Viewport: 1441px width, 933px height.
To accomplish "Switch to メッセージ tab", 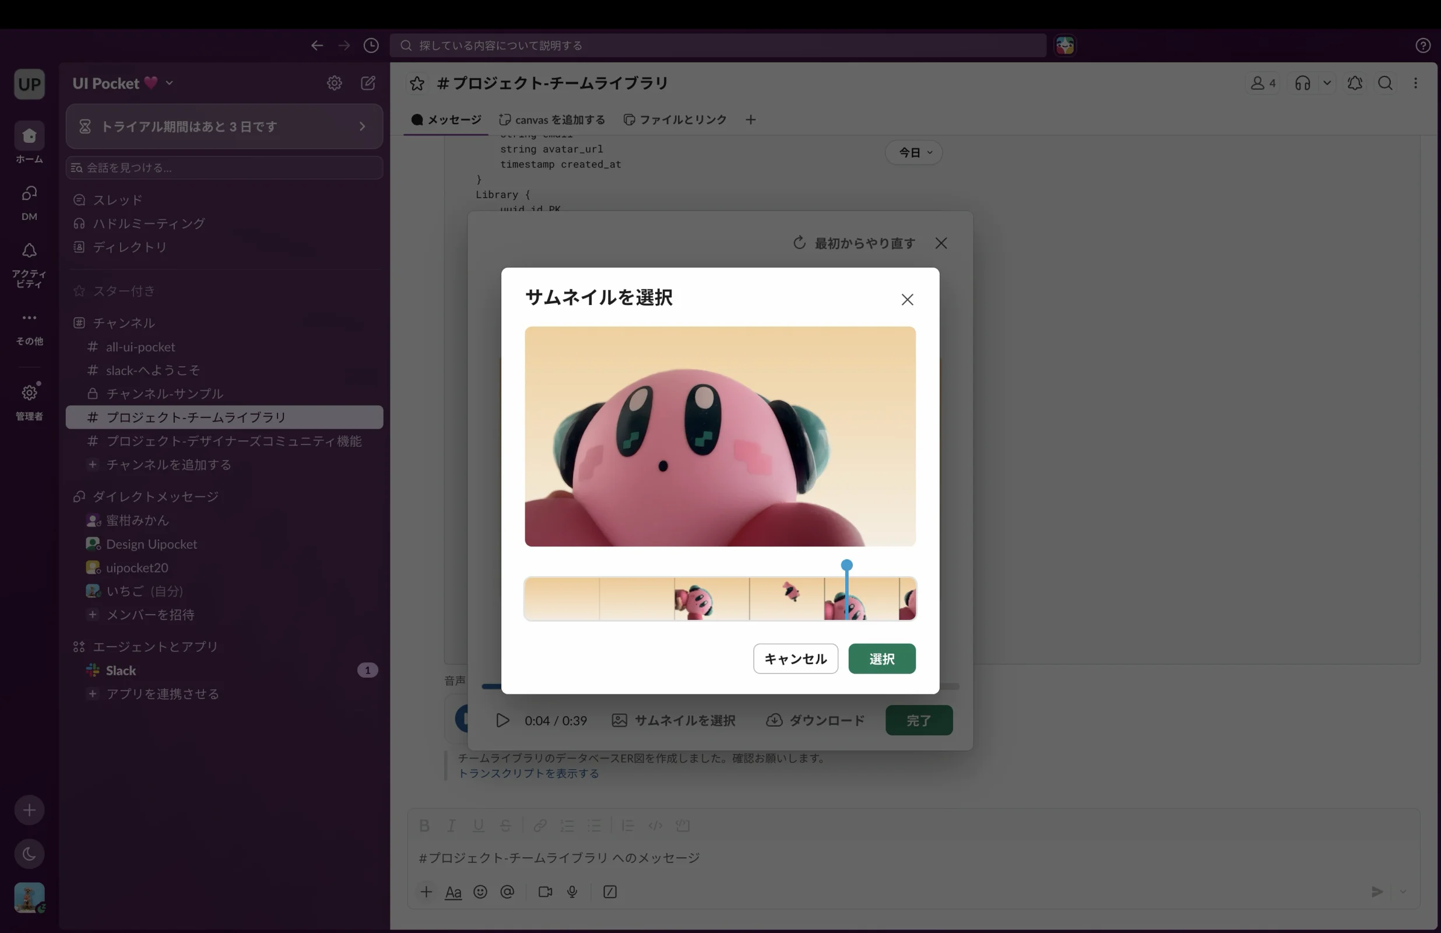I will pos(445,120).
